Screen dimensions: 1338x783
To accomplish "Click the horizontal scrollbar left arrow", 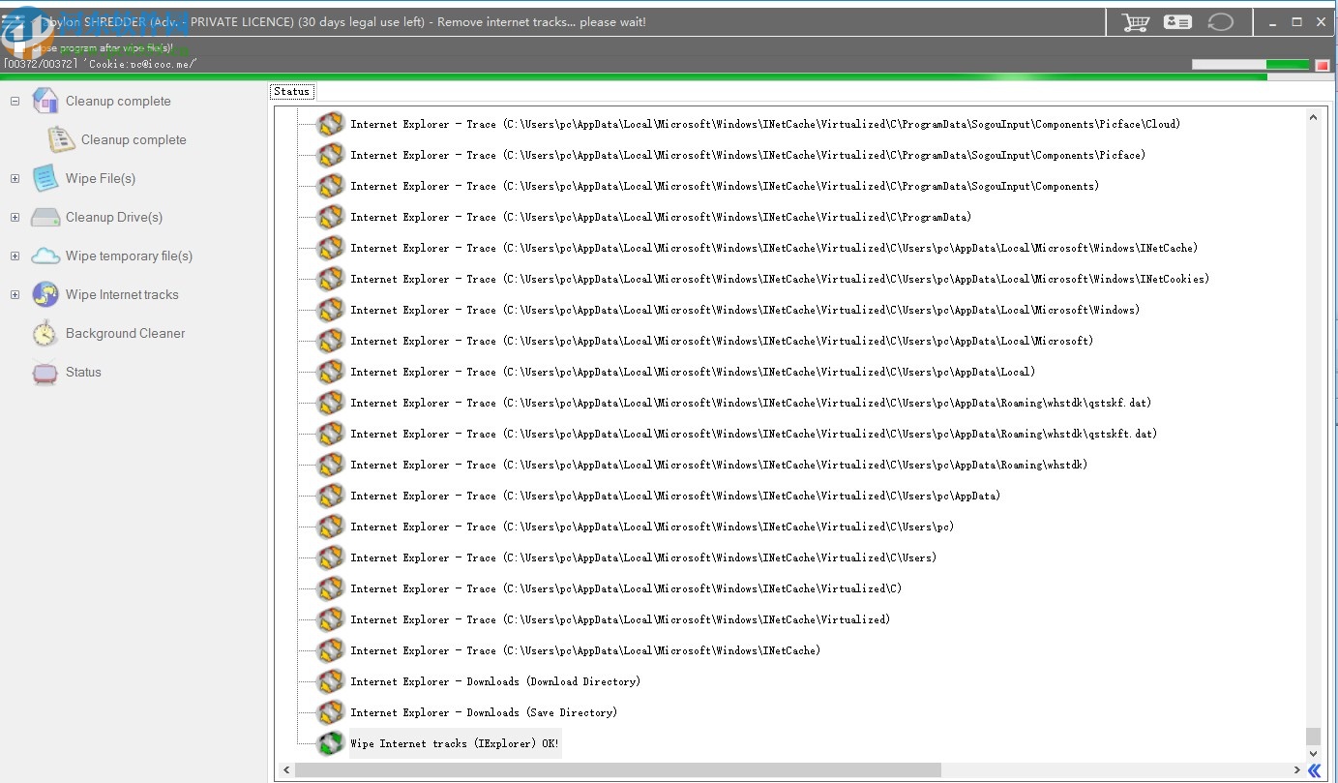I will point(285,770).
